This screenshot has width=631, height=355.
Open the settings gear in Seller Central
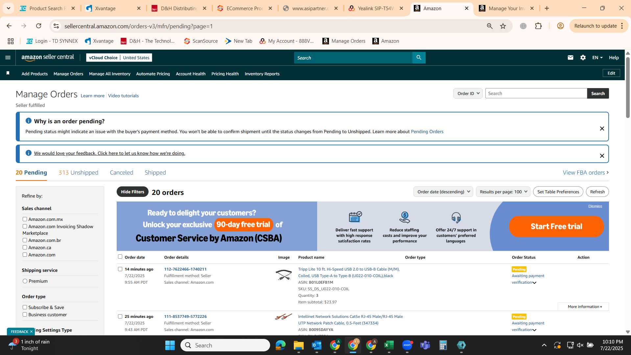point(583,58)
